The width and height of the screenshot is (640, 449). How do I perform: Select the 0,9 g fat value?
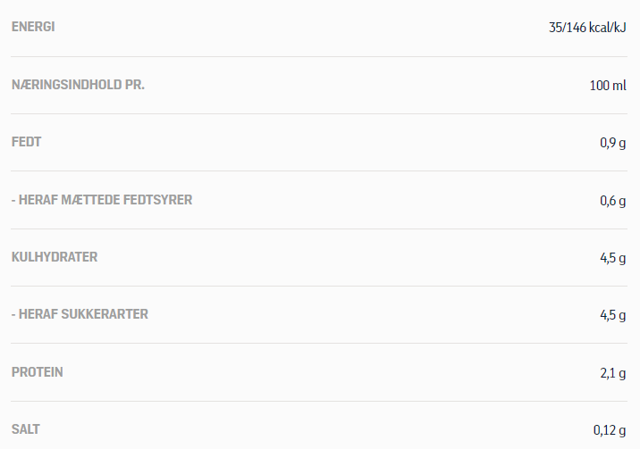coord(612,143)
